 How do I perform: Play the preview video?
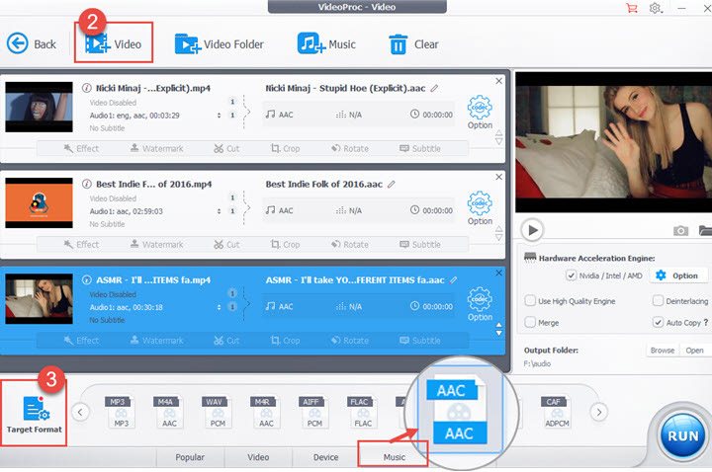tap(533, 230)
